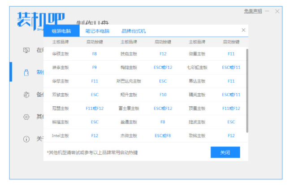Viewport: 297px width, 185px height.
Task: Select the Intel主板 row label
Action: pyautogui.click(x=61, y=135)
